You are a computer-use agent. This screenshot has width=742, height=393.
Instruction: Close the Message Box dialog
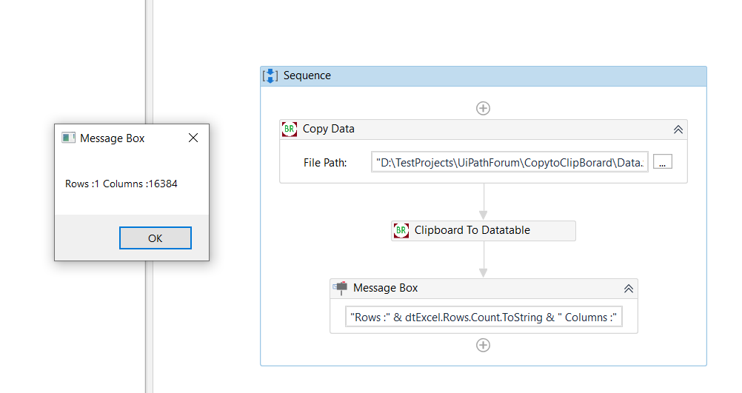coord(193,138)
